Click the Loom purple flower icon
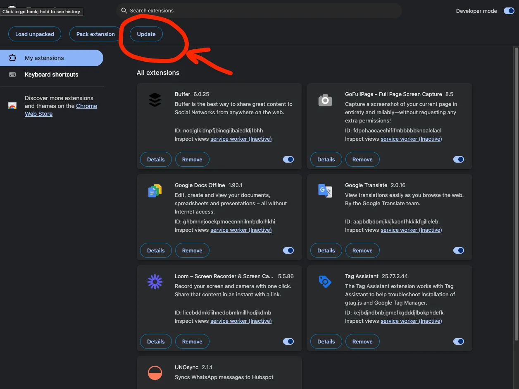 155,281
